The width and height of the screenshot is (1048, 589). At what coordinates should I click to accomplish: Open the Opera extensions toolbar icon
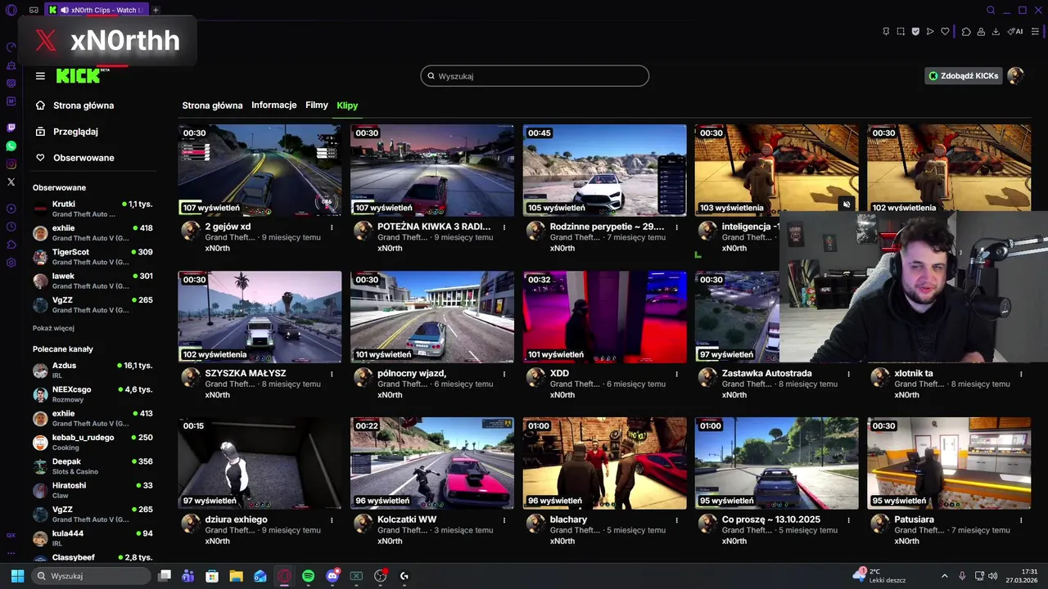(966, 32)
